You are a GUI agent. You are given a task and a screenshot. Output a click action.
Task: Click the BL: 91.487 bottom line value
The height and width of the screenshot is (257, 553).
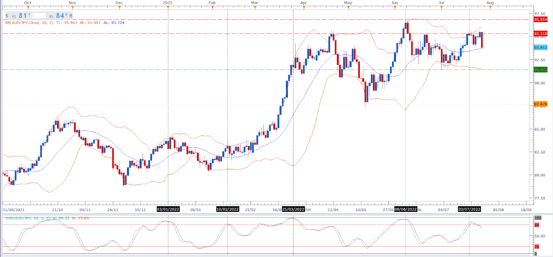pyautogui.click(x=90, y=23)
